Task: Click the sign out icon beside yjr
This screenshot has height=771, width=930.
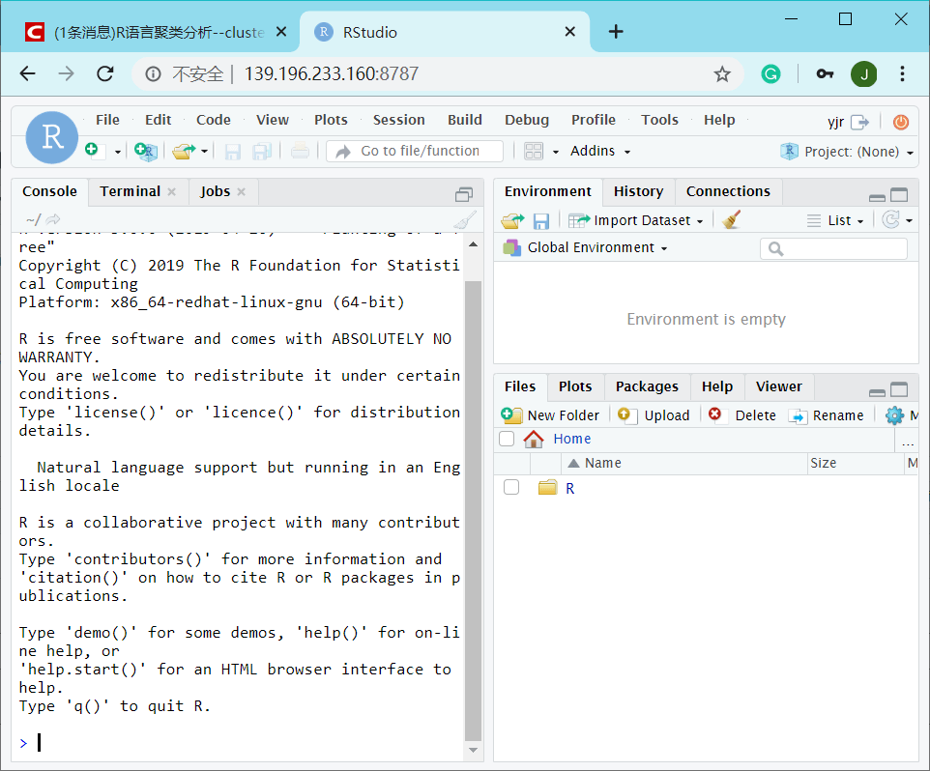Action: tap(859, 122)
